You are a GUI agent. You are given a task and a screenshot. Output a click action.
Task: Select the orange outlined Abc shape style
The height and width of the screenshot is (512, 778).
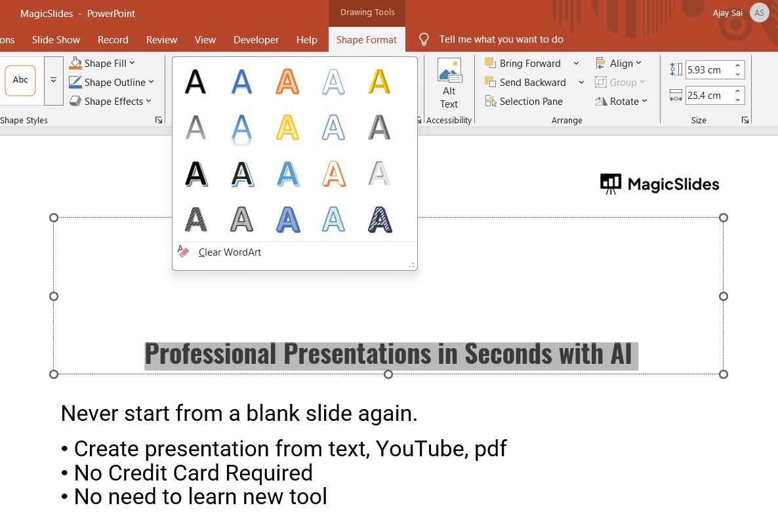[x=20, y=80]
